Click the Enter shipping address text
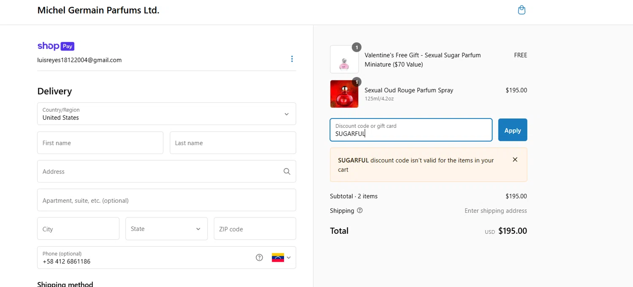The height and width of the screenshot is (287, 633). pyautogui.click(x=496, y=211)
